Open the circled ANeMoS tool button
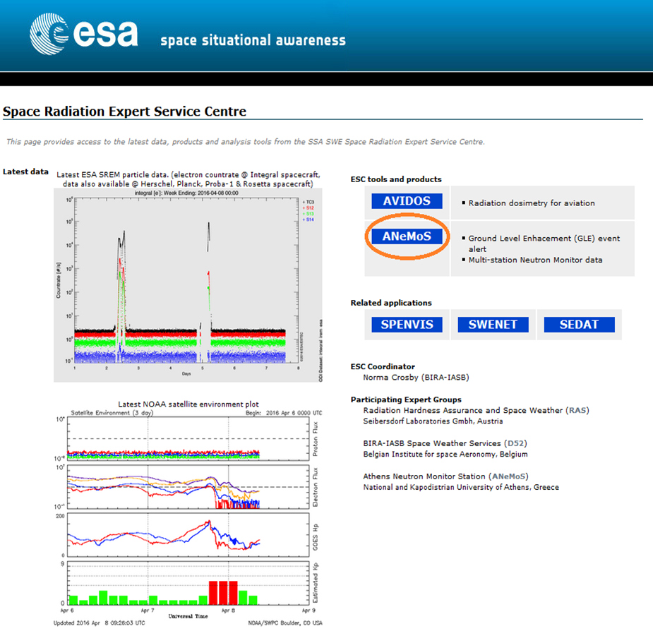This screenshot has width=653, height=631. (x=407, y=236)
